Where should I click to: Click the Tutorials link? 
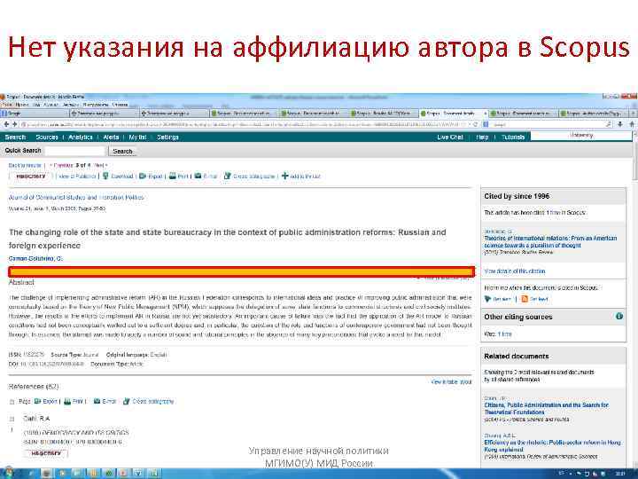[x=513, y=137]
